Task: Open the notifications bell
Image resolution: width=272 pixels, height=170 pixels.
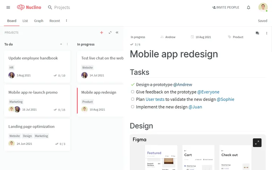Action: point(248,8)
